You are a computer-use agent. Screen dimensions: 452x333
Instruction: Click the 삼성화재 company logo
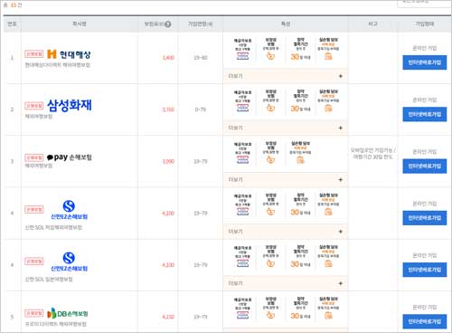coord(70,105)
